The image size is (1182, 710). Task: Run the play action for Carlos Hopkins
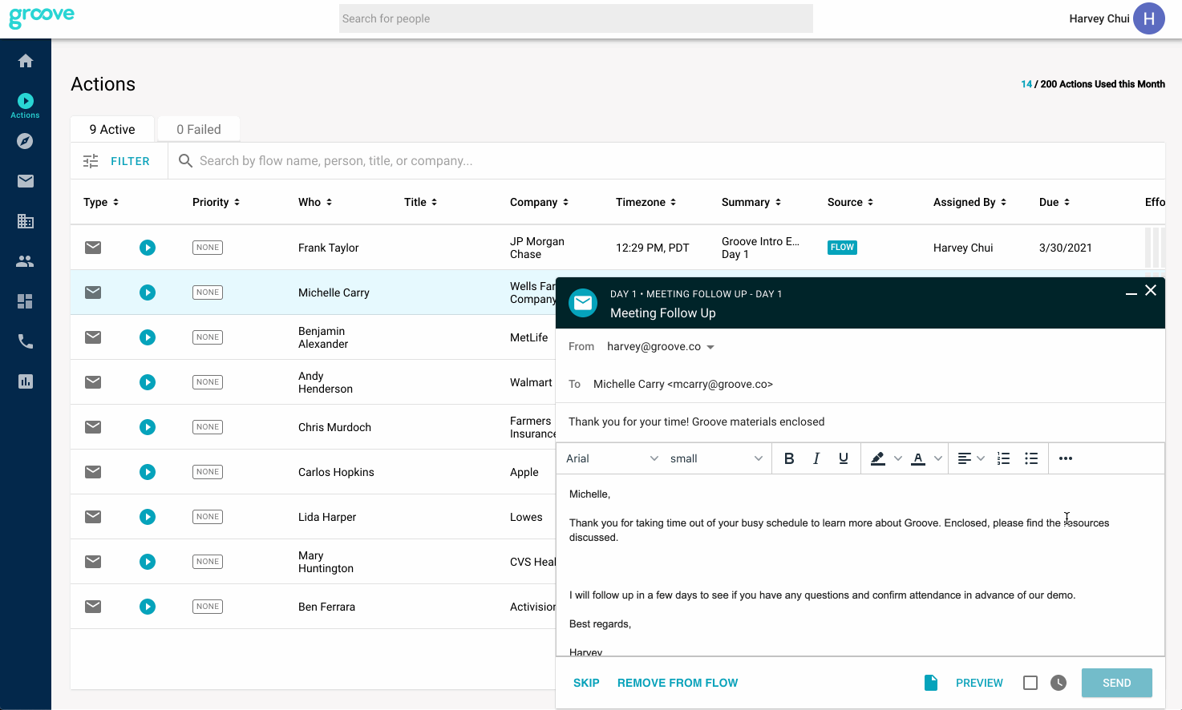tap(148, 472)
